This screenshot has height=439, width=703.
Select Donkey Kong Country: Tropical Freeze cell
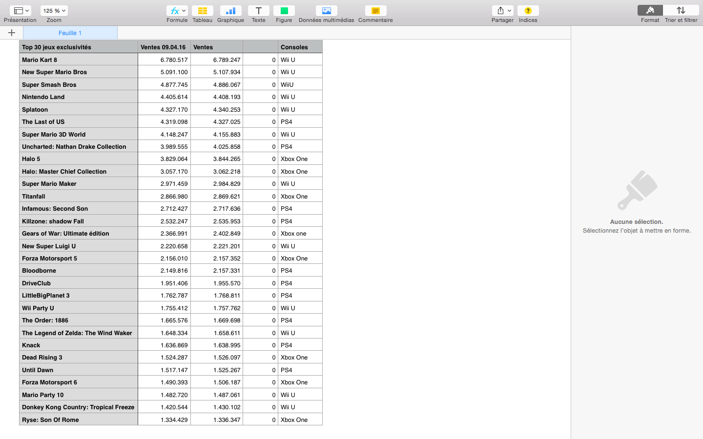tap(79, 407)
